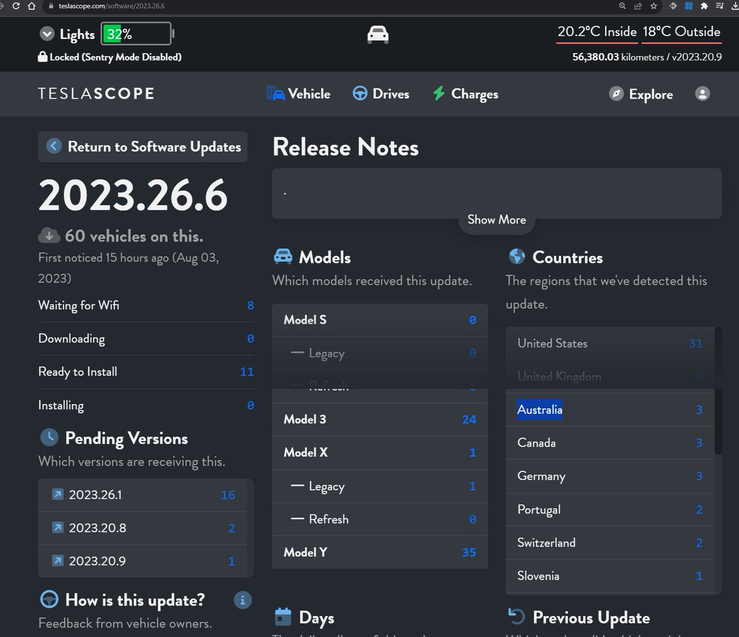739x637 pixels.
Task: Select Germany in Countries list
Action: [x=610, y=476]
